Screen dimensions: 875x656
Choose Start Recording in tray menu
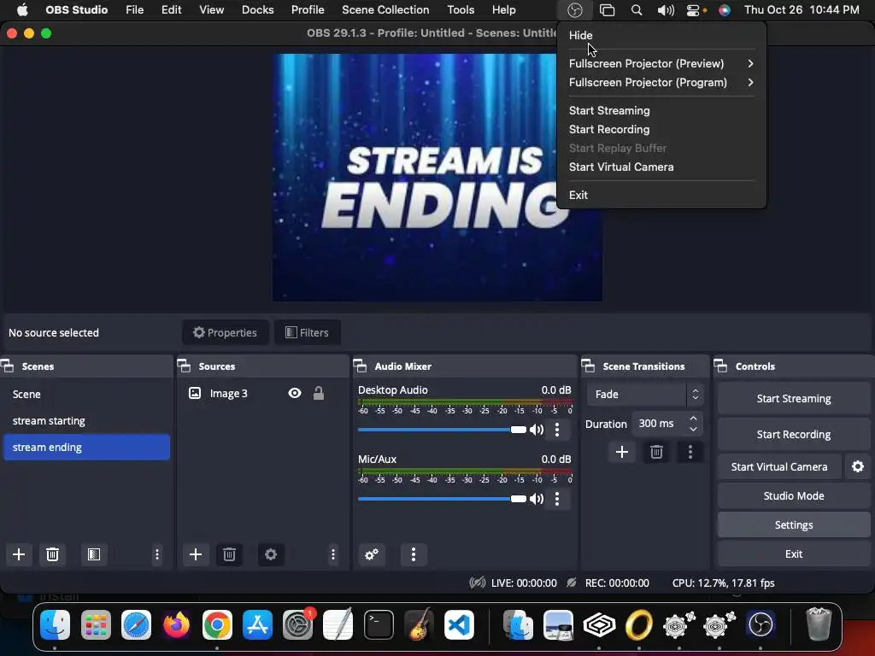[x=661, y=130]
